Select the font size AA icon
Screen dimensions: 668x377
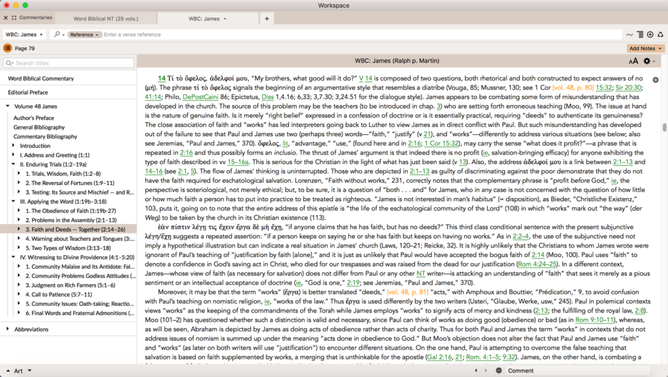634,60
